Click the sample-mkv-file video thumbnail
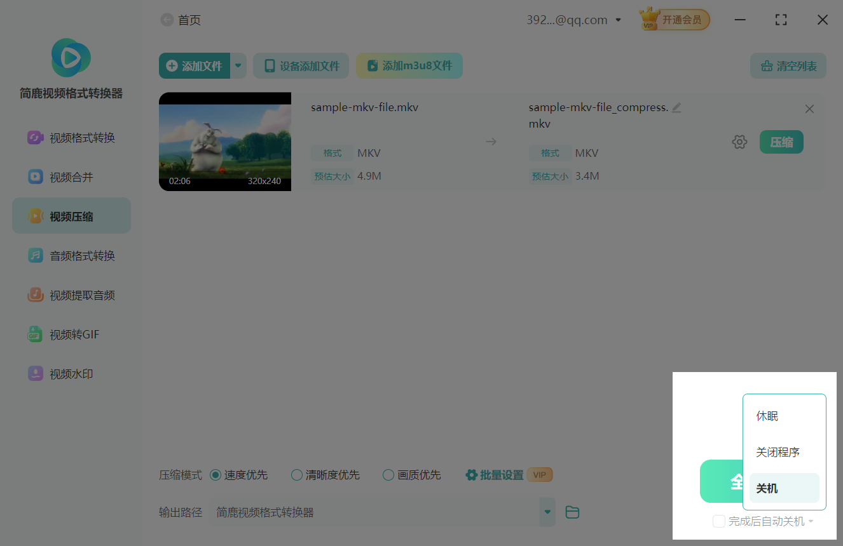The width and height of the screenshot is (843, 546). pos(225,141)
